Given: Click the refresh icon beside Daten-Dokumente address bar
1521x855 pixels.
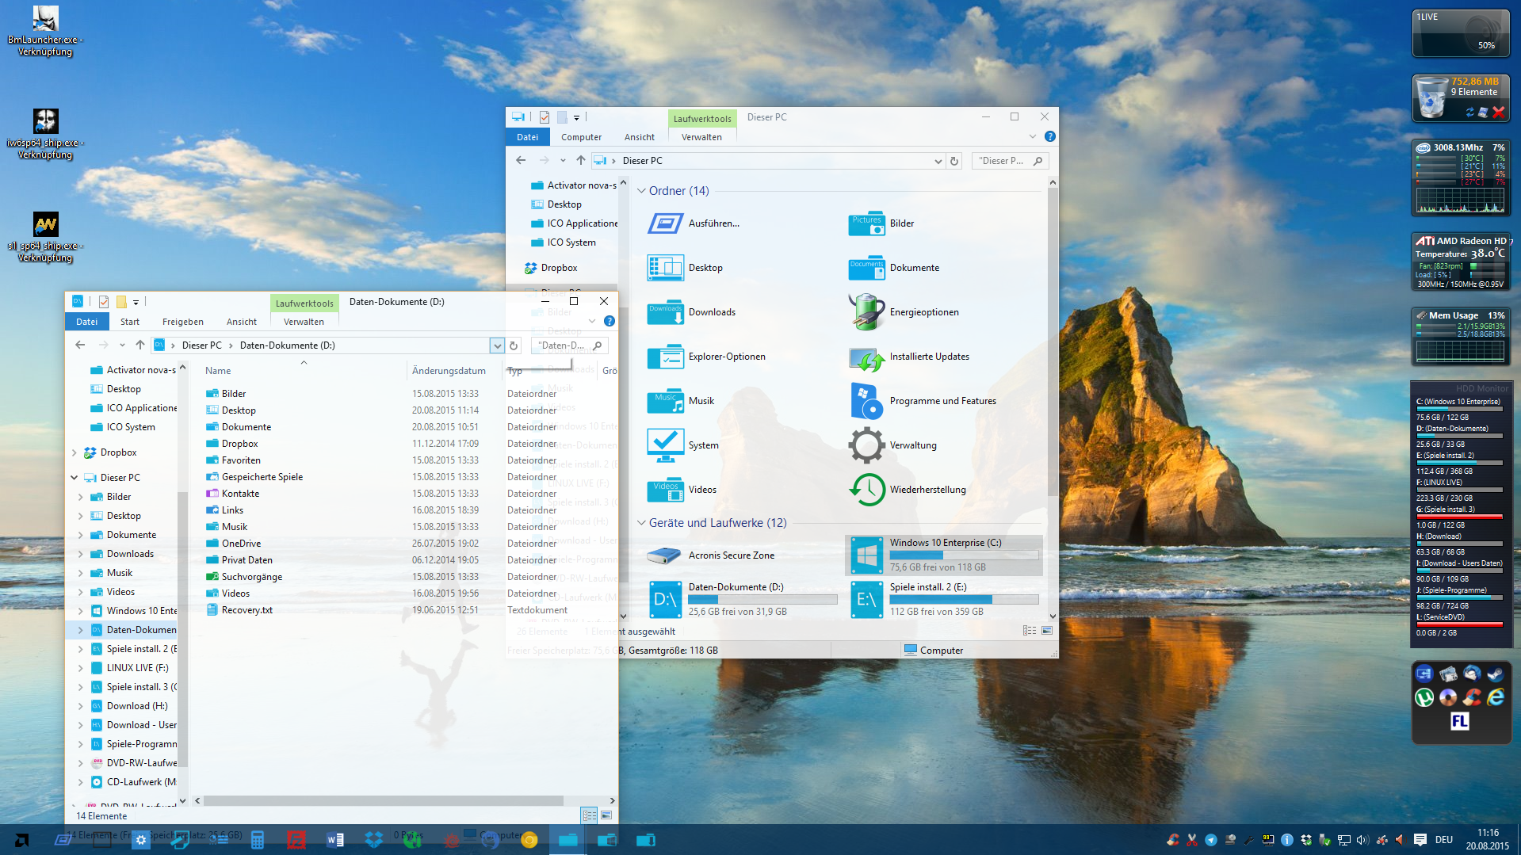Looking at the screenshot, I should 514,345.
